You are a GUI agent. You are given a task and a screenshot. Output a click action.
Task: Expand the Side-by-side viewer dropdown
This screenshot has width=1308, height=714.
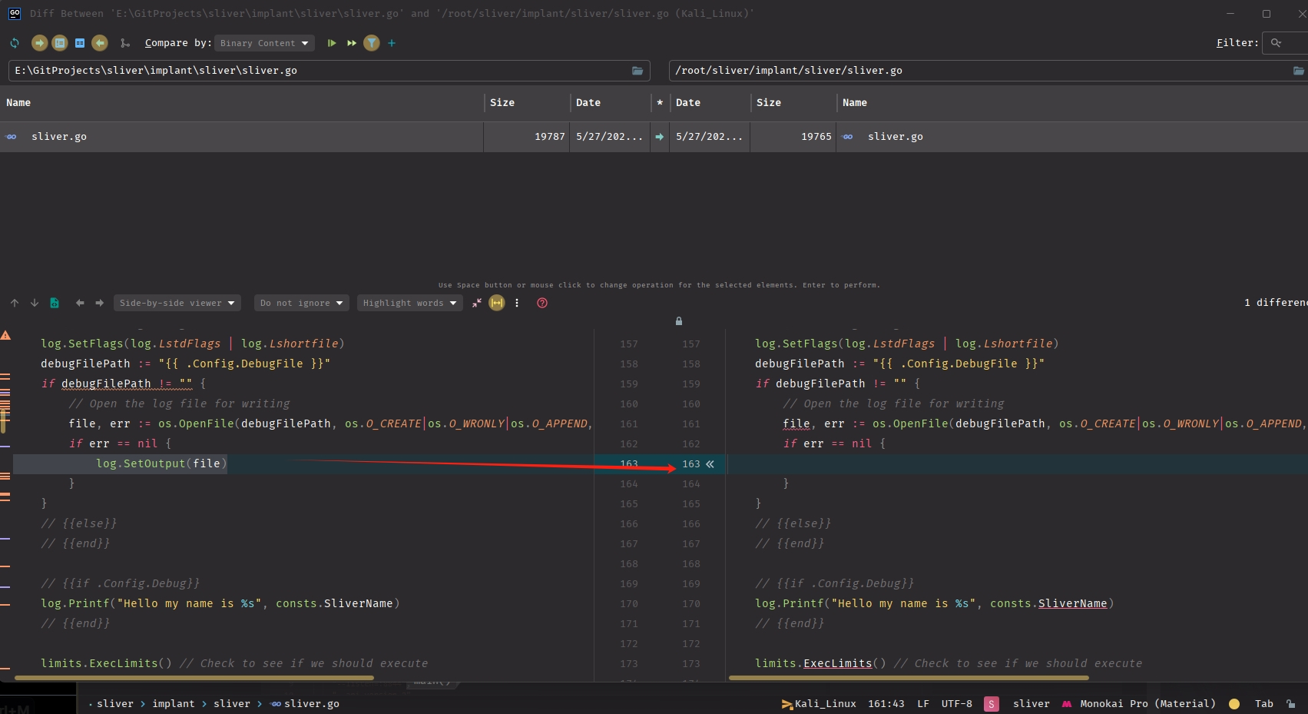point(177,303)
